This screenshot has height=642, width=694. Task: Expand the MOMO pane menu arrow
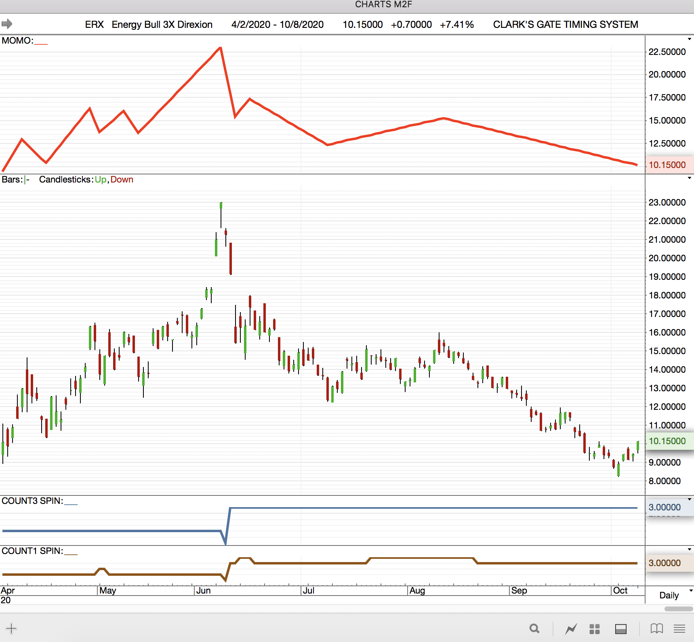click(689, 39)
